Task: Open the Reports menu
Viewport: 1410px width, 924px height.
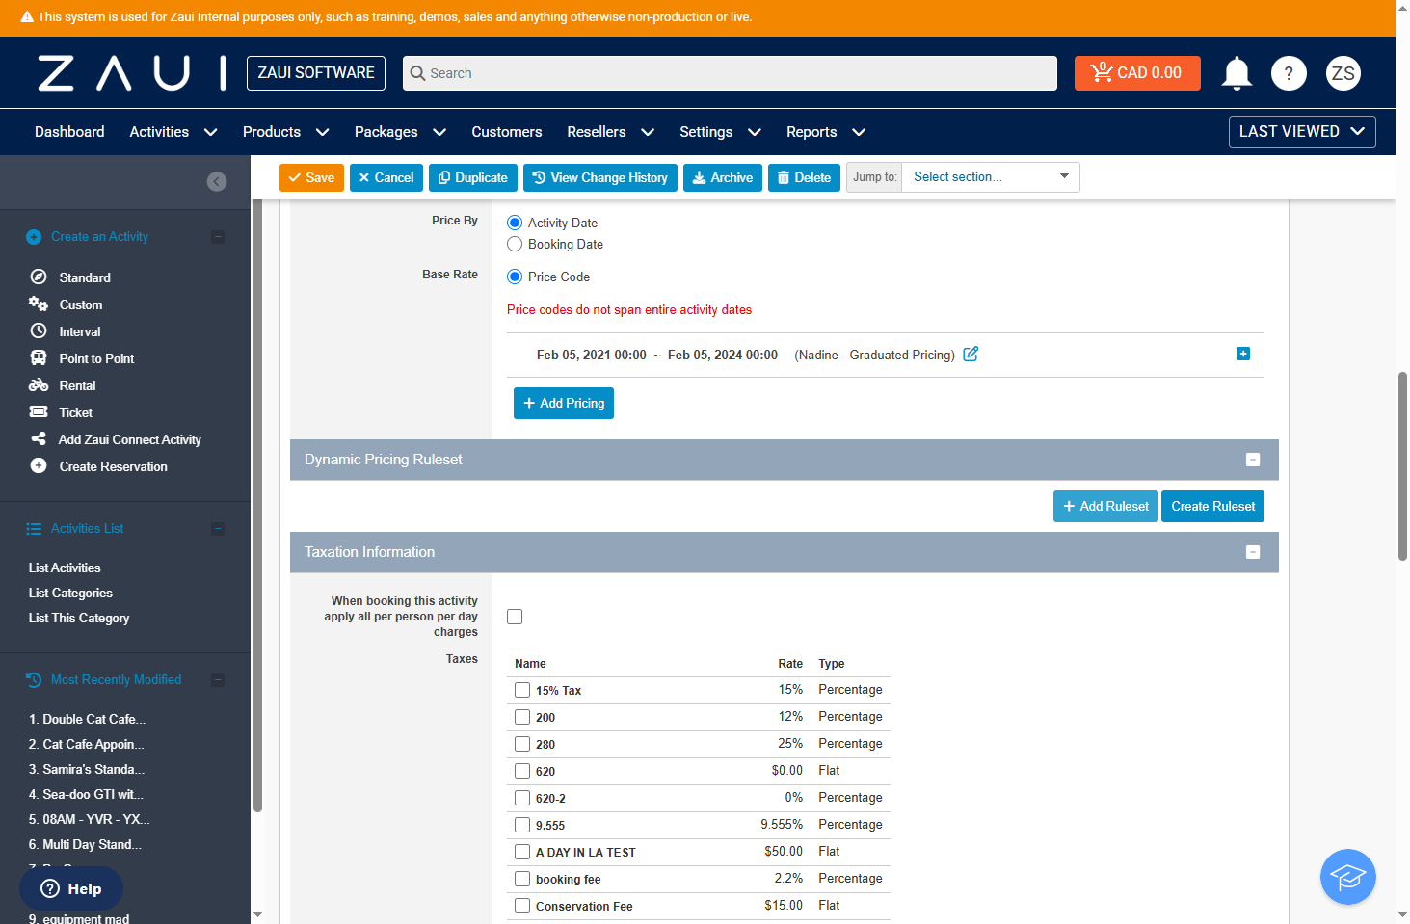Action: [826, 132]
